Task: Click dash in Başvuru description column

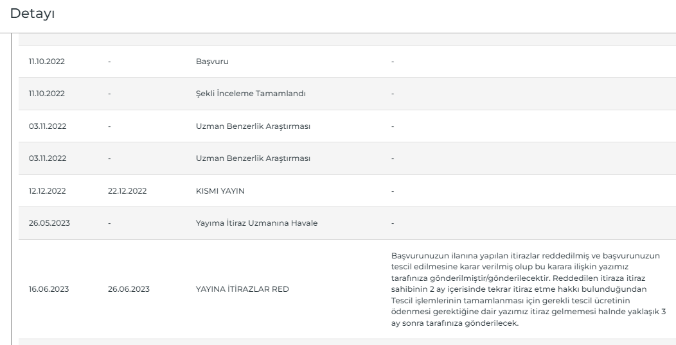Action: [x=393, y=62]
